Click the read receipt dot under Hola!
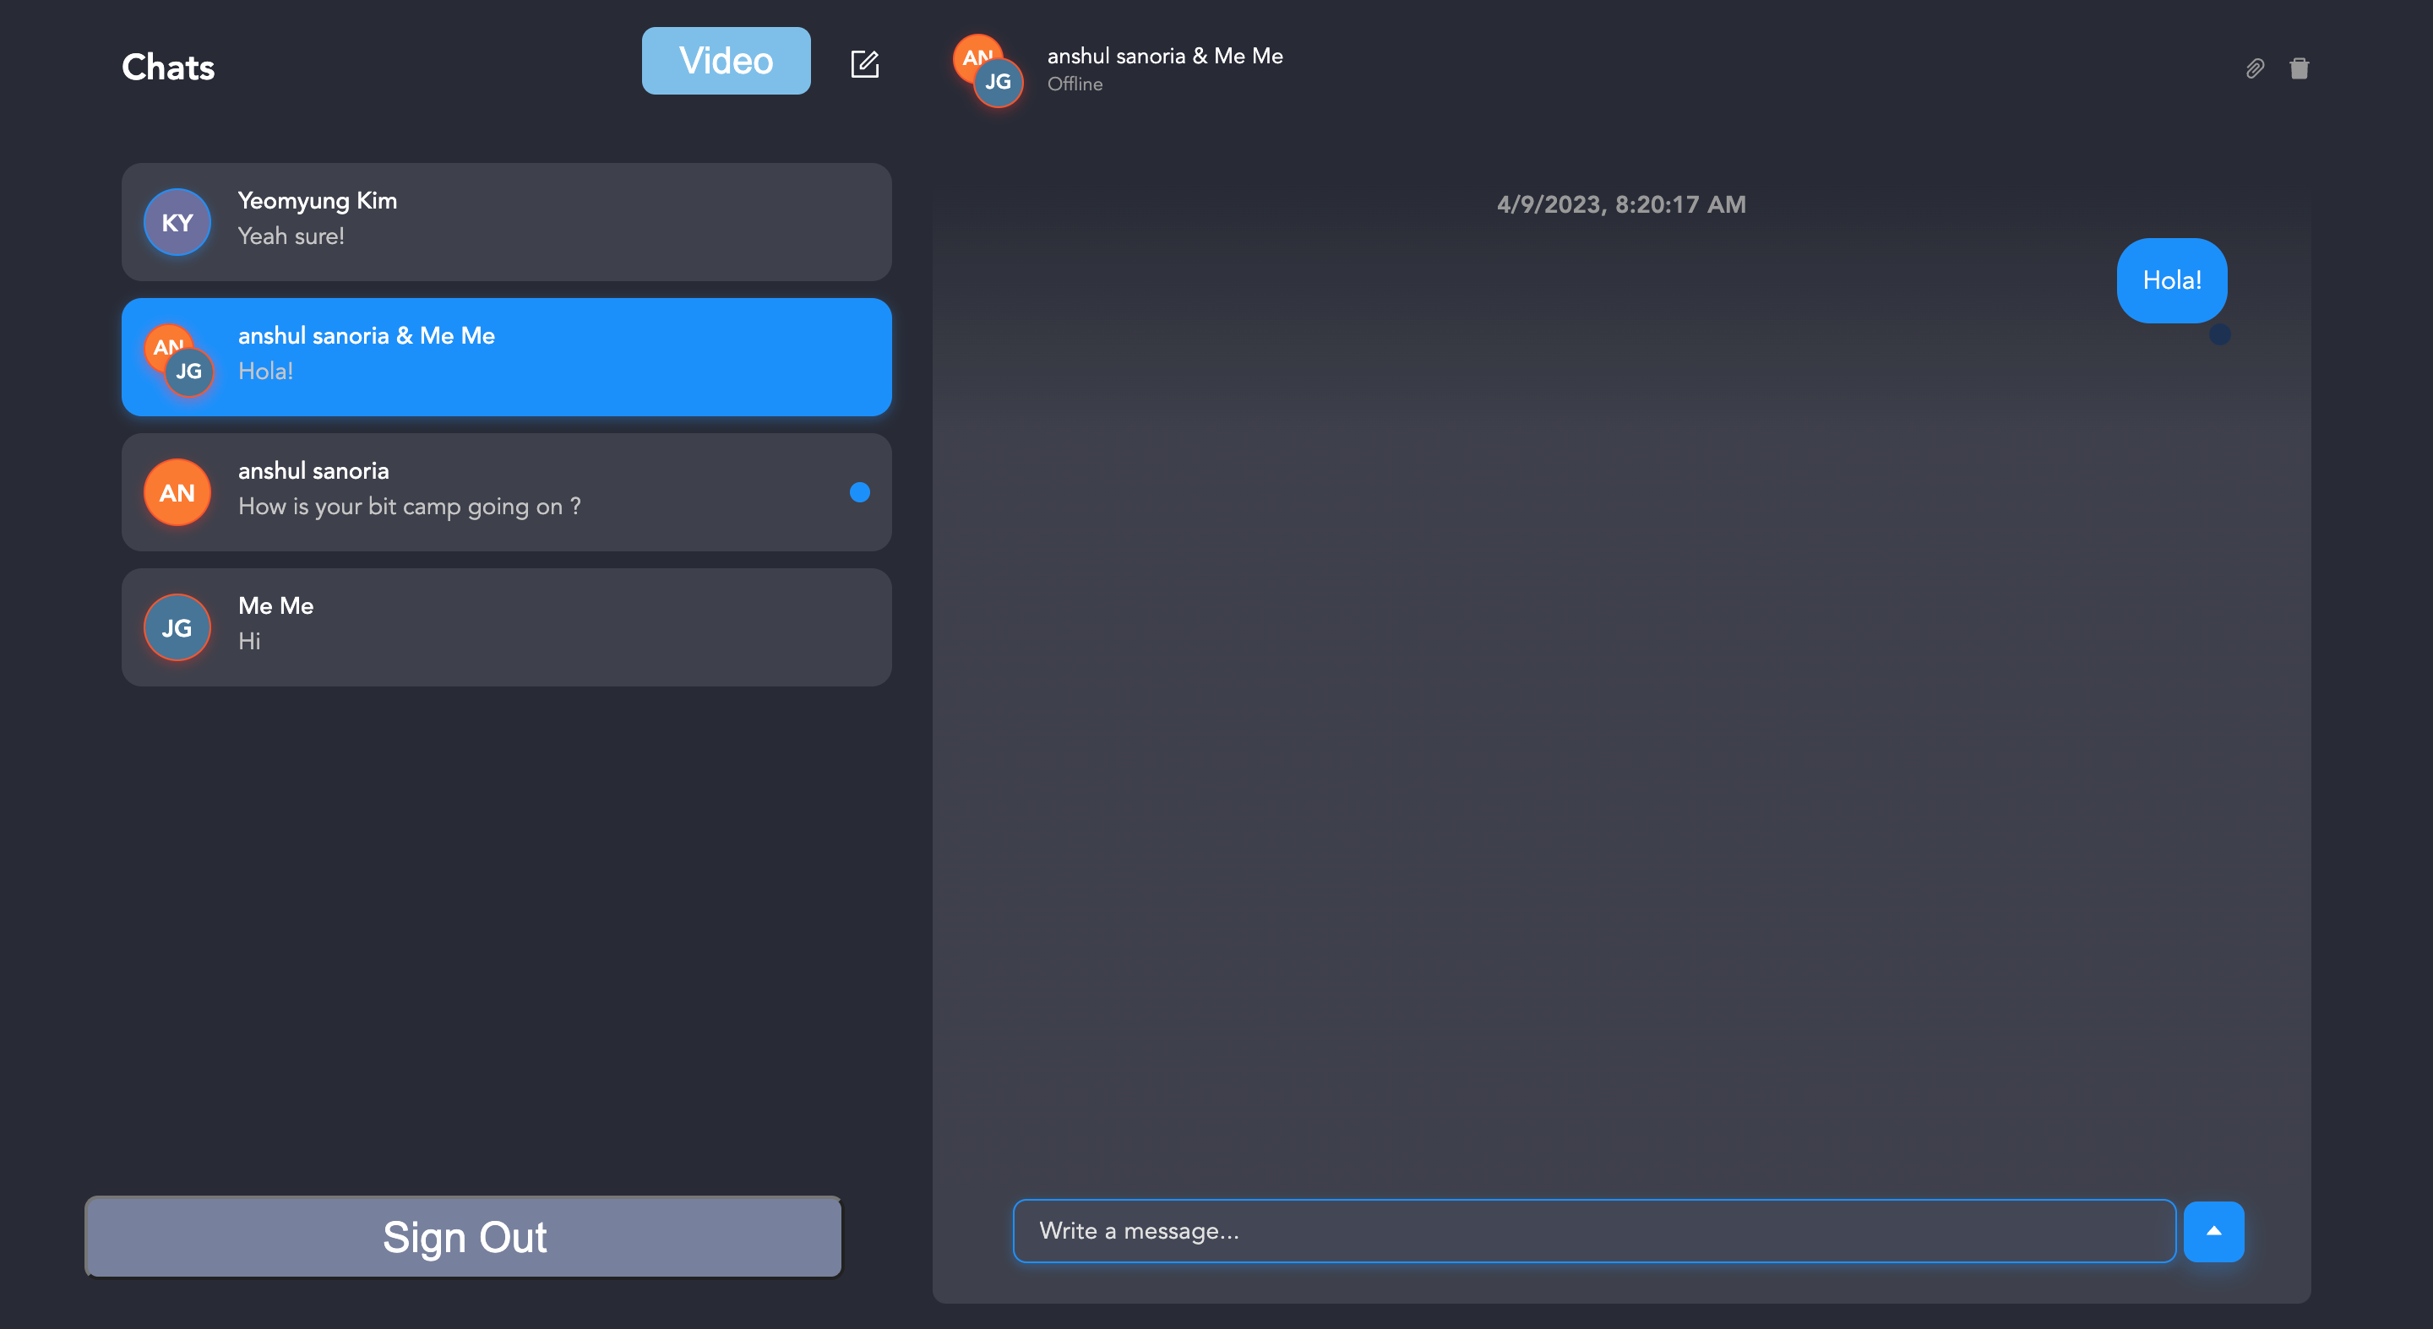Image resolution: width=2433 pixels, height=1329 pixels. (x=2219, y=334)
